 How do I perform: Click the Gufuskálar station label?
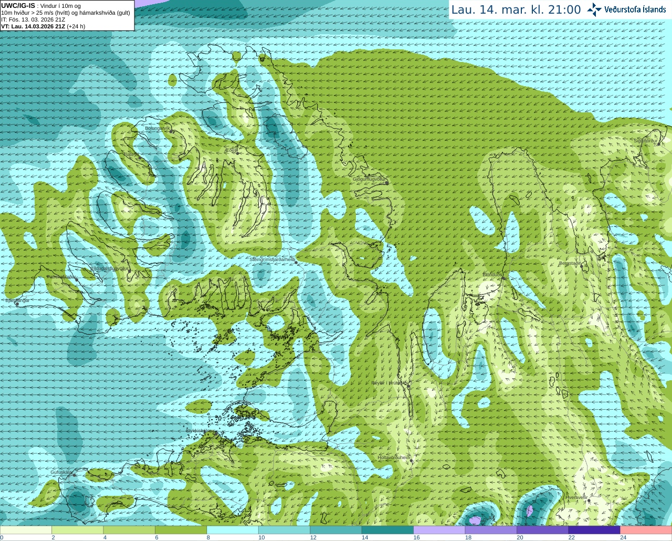click(61, 472)
